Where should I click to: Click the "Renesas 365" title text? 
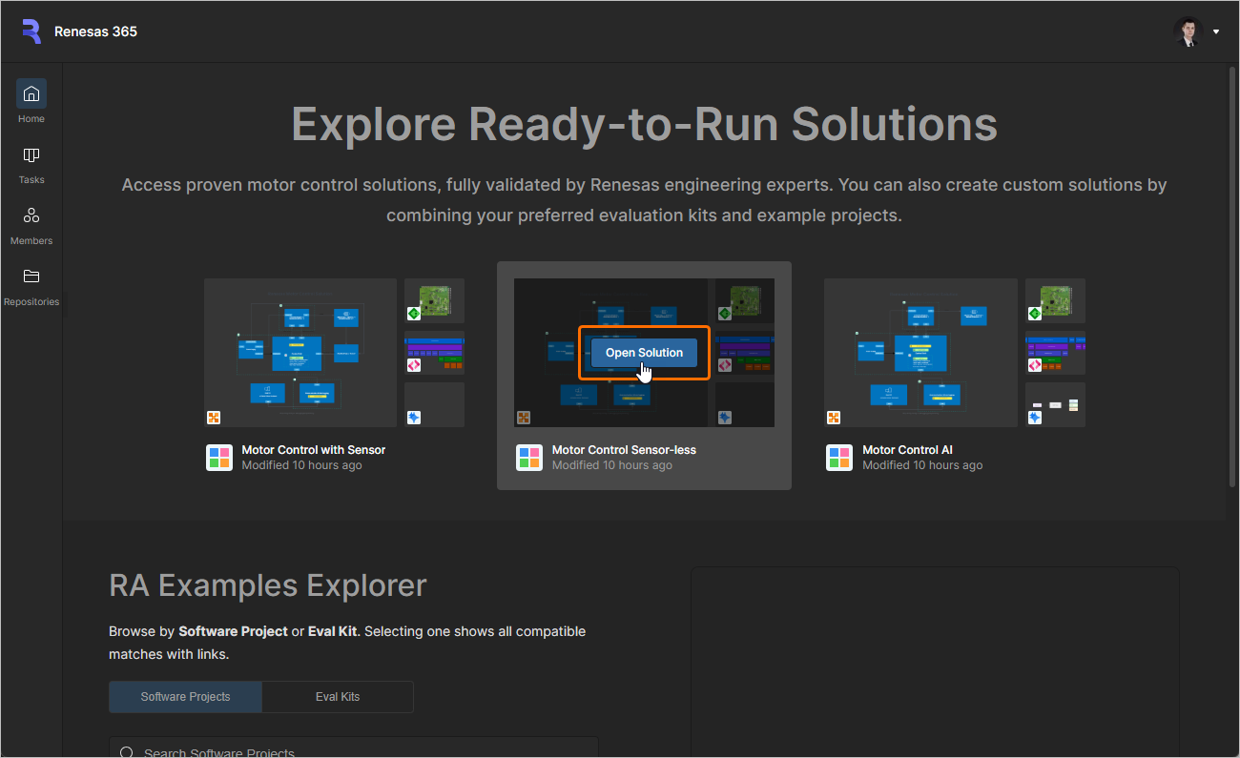click(x=95, y=31)
